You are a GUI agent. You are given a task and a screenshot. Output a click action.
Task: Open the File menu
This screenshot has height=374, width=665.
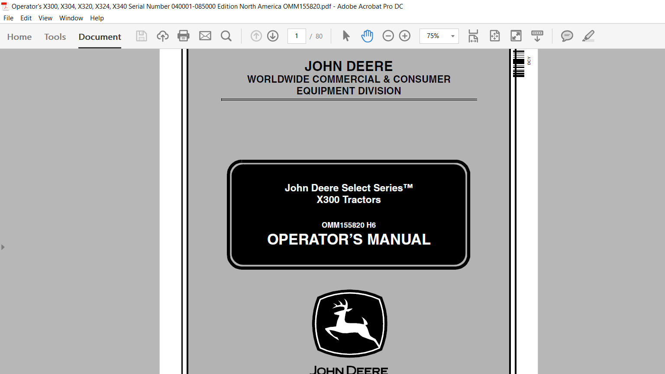(8, 18)
